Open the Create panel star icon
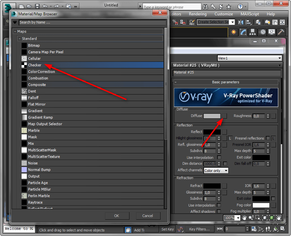The image size is (291, 236). tap(233, 32)
